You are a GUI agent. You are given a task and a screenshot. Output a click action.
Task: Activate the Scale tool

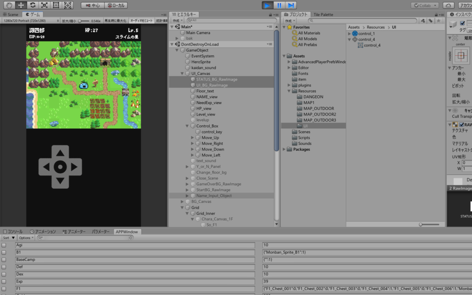pos(44,5)
